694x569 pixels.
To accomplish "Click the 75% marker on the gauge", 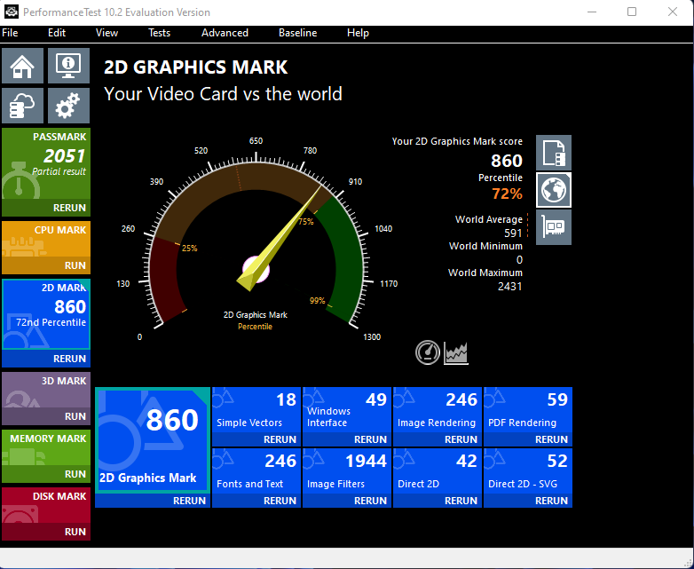I will coord(306,221).
